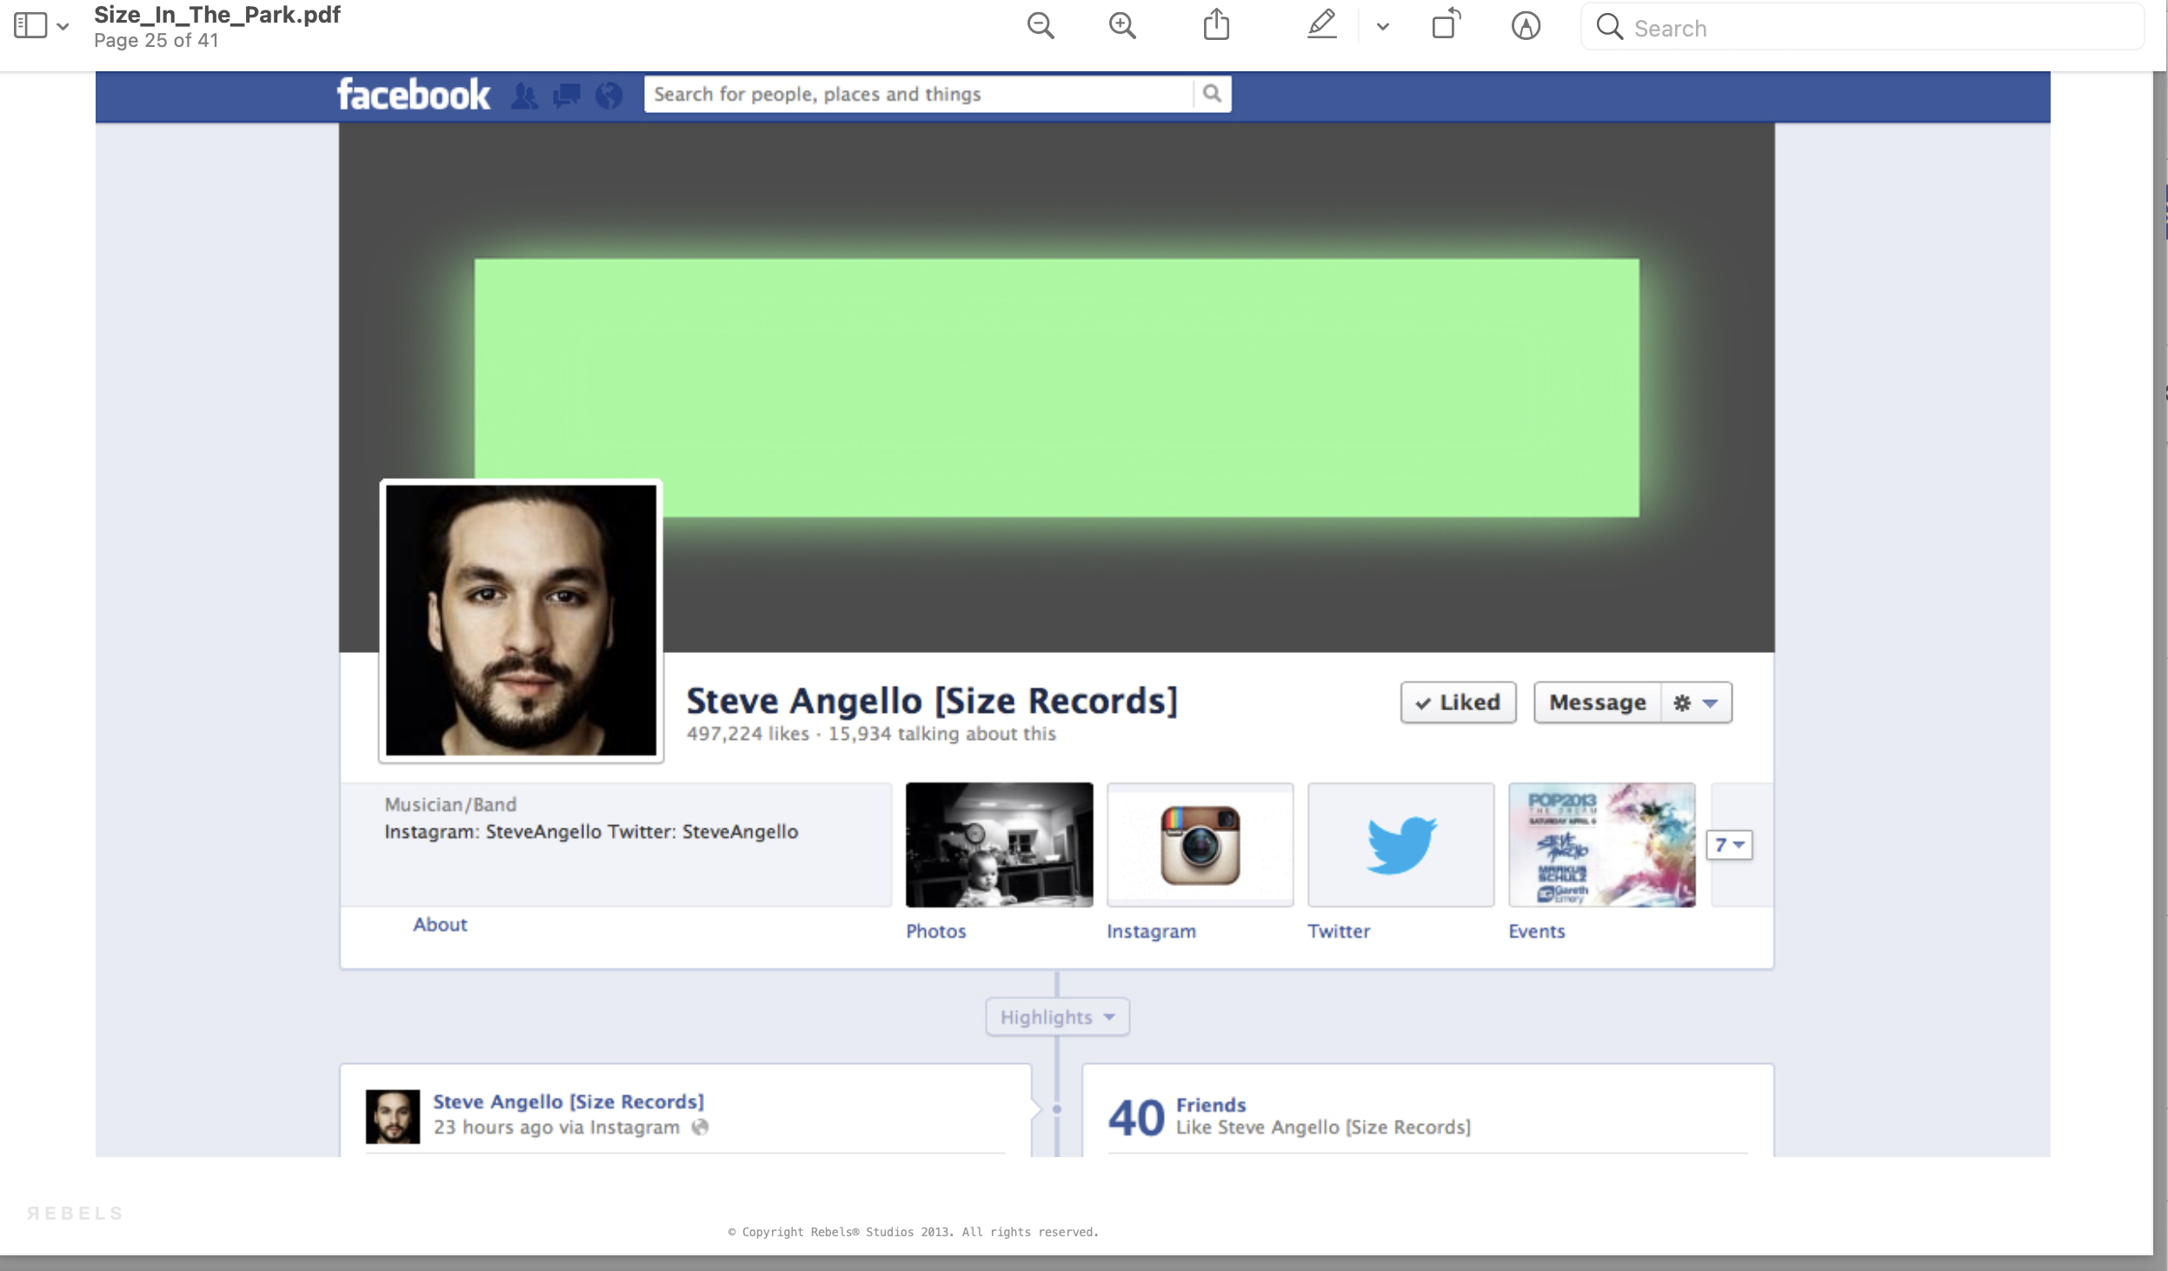The width and height of the screenshot is (2168, 1271).
Task: Open the share icon in toolbar
Action: click(x=1216, y=25)
